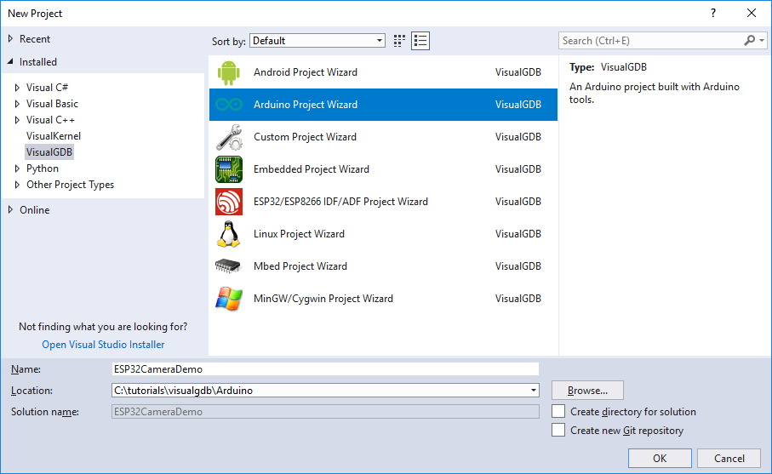Click the Arduino infinity logo icon
Screen dimensions: 772x474
click(228, 105)
